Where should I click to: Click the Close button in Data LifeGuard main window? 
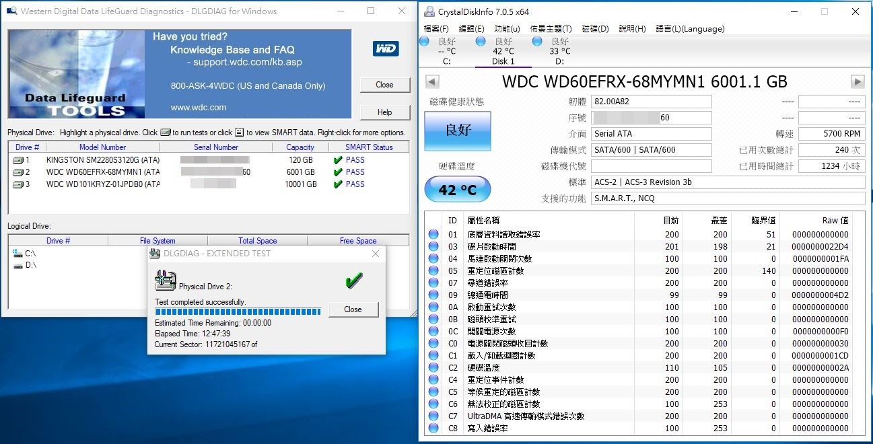pyautogui.click(x=384, y=85)
